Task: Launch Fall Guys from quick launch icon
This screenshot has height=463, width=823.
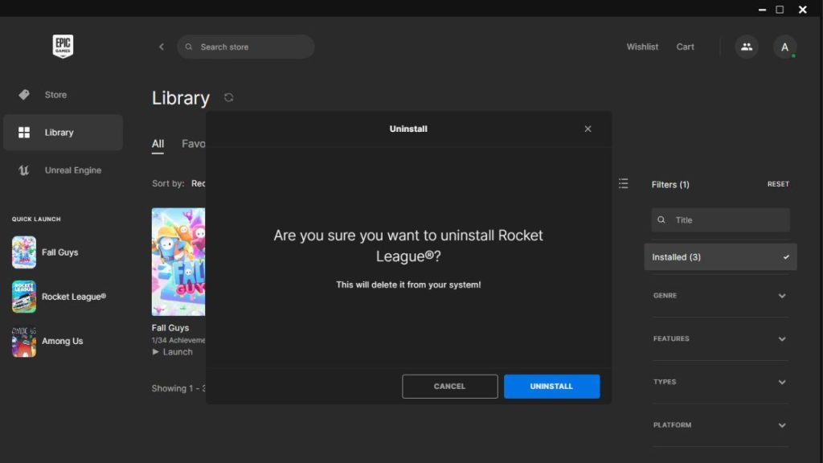Action: click(x=24, y=252)
